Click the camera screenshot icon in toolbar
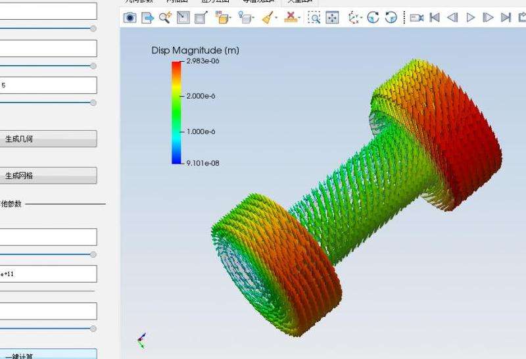Screen dimensions: 526x359 pyautogui.click(x=130, y=18)
